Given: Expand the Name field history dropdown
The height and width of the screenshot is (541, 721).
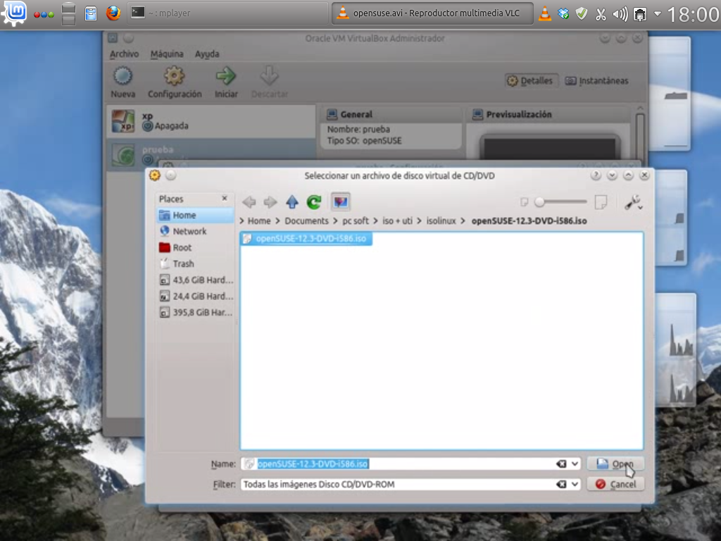Looking at the screenshot, I should [575, 464].
